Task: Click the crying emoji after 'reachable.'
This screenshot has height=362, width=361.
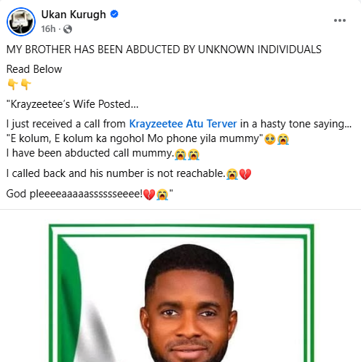Action: 232,174
